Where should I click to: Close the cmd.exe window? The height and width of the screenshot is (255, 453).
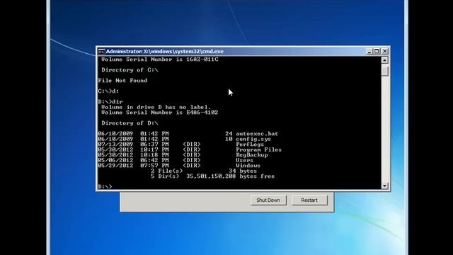pos(385,51)
